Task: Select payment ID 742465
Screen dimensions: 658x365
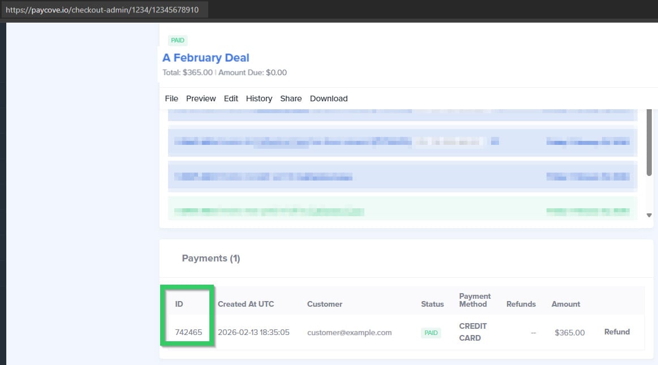Action: pos(188,333)
